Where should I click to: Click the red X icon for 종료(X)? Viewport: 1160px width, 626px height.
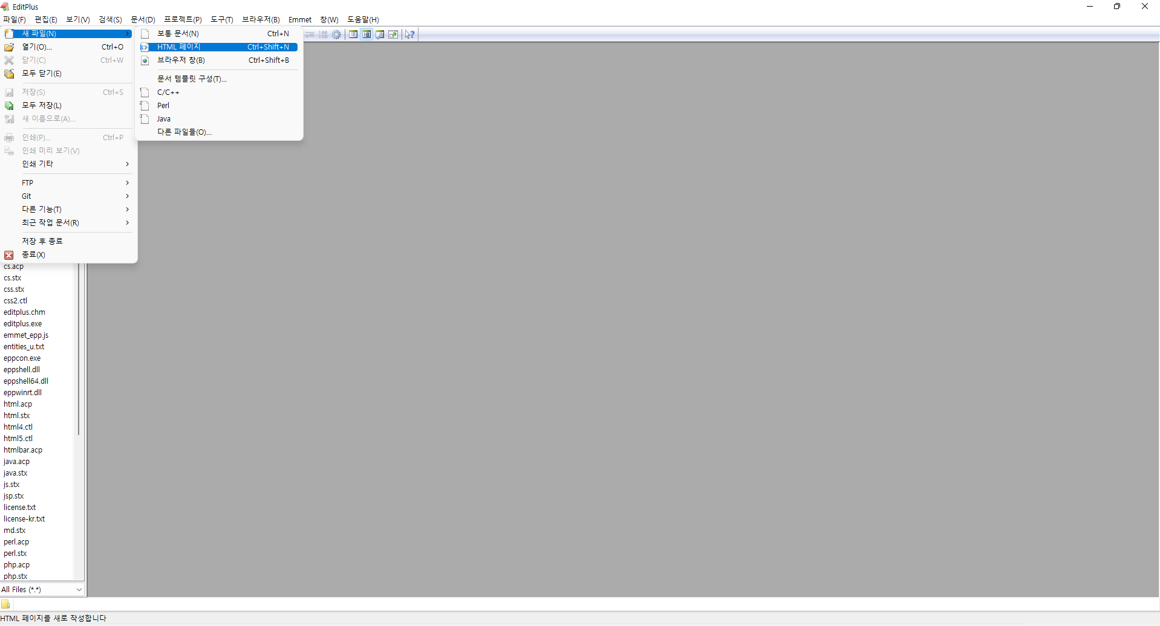[x=9, y=255]
